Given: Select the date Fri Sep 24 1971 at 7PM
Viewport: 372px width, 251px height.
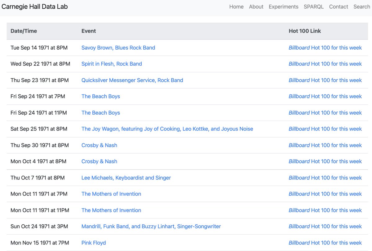Looking at the screenshot, I should tap(38, 96).
